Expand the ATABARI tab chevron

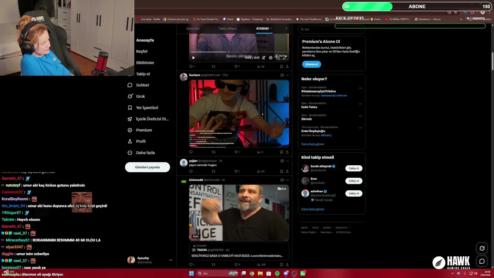click(x=271, y=29)
